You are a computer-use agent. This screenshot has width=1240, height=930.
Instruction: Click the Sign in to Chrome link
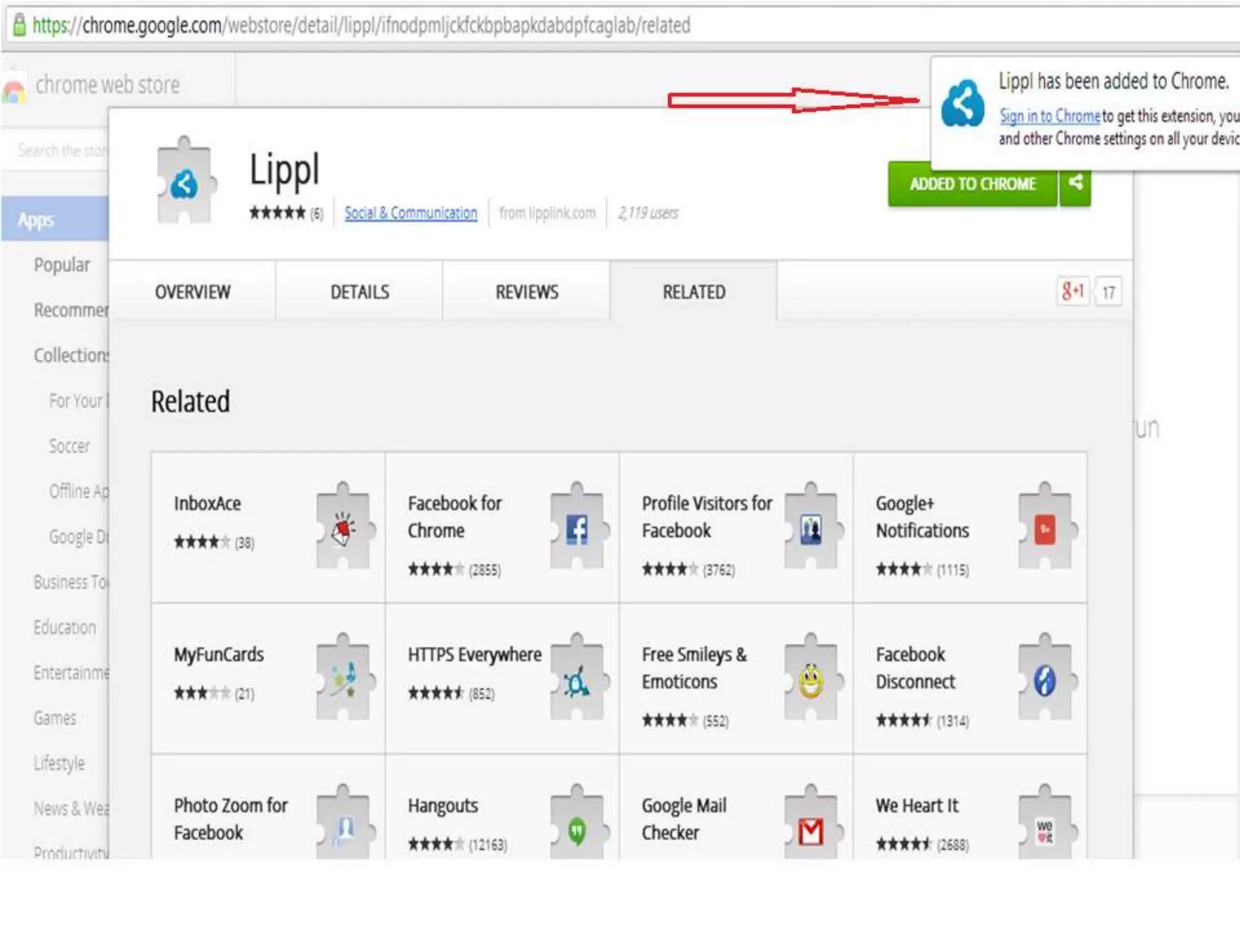(x=1049, y=116)
